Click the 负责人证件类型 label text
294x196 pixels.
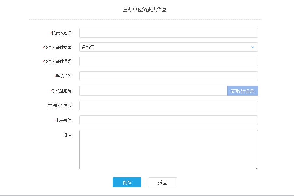pos(58,47)
